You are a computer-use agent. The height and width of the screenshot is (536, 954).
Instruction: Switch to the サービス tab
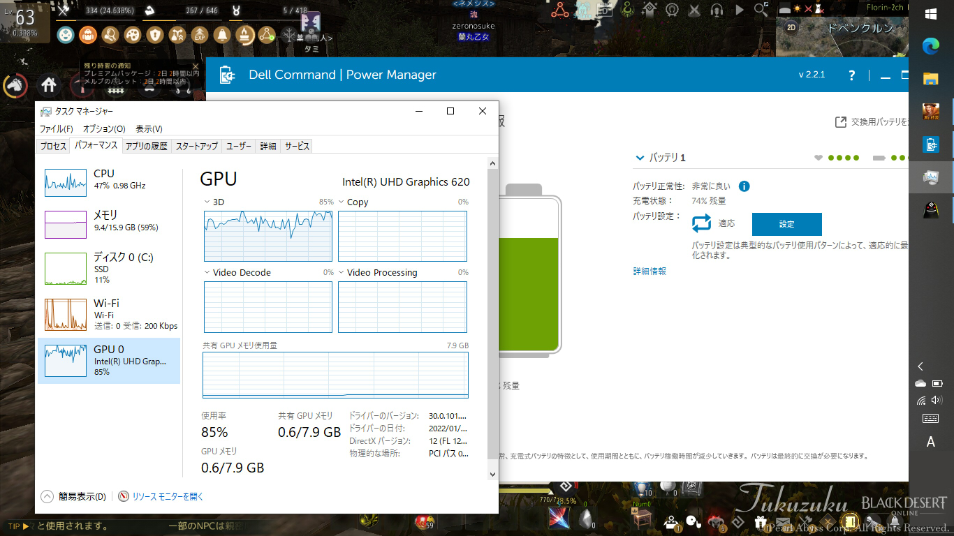coord(297,147)
